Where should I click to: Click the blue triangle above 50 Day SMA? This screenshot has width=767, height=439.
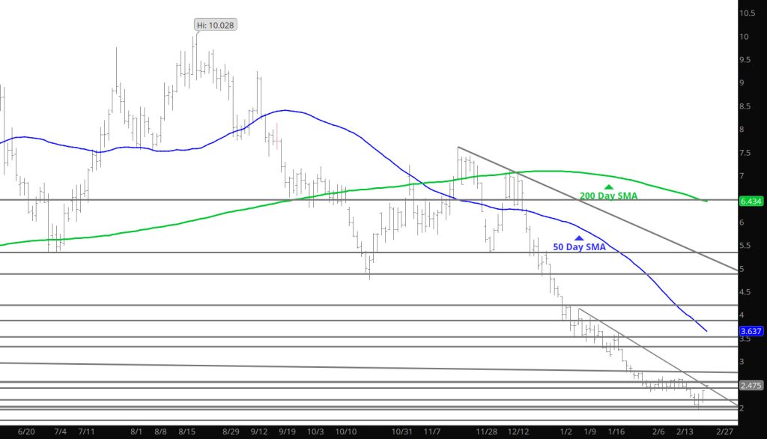[578, 238]
